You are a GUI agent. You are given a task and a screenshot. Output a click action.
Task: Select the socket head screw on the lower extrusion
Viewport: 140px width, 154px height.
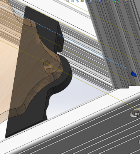[135, 113]
